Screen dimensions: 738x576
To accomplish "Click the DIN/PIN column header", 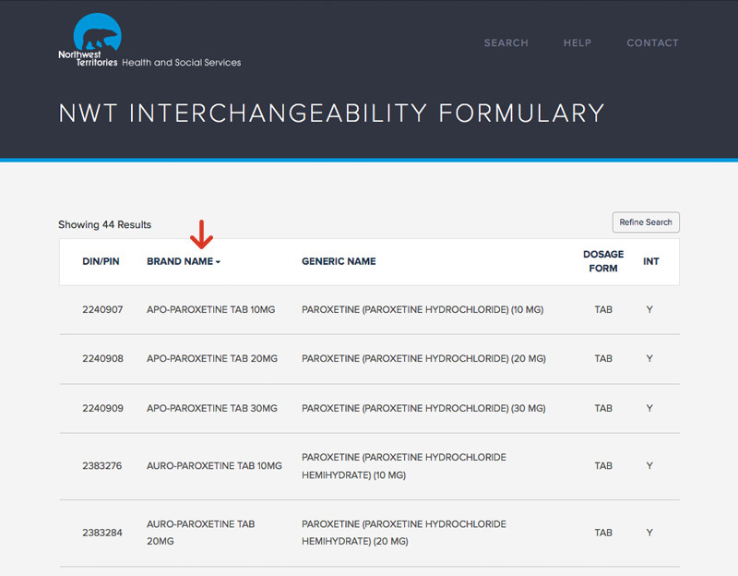I will point(101,261).
